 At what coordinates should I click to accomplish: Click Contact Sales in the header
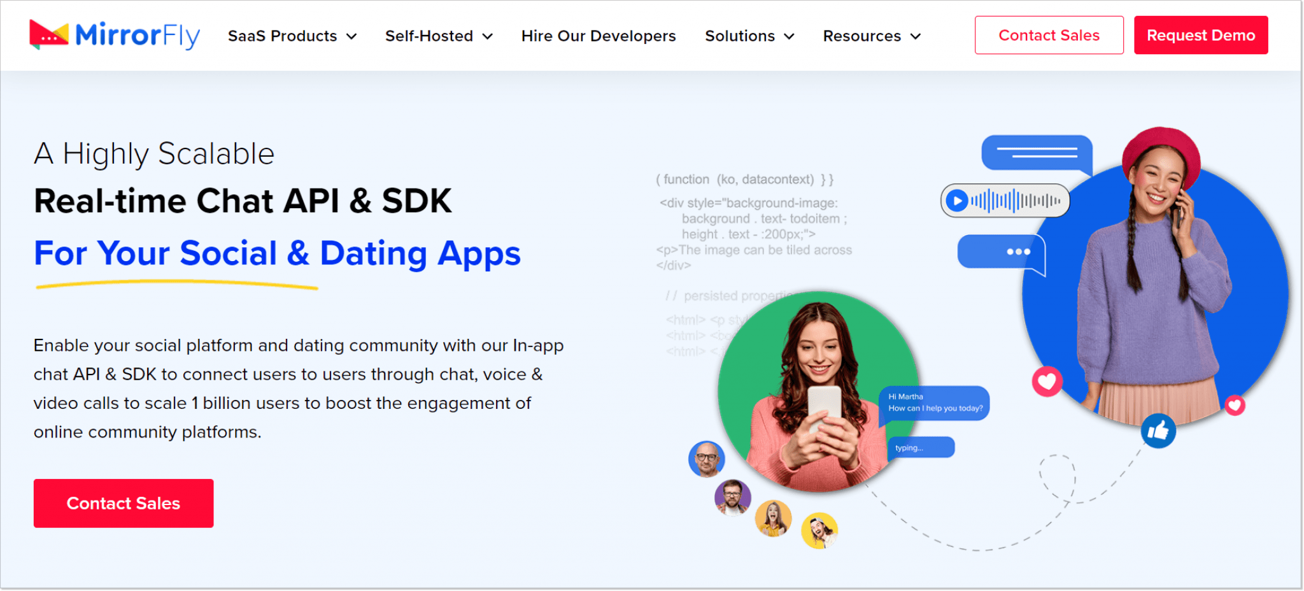1049,35
